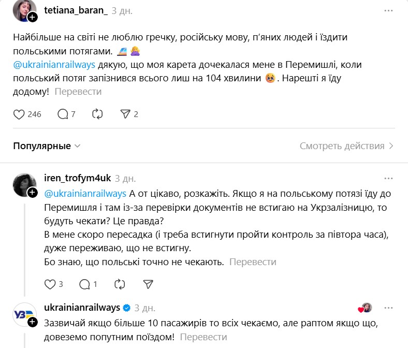Open more options menu on main post

(388, 10)
